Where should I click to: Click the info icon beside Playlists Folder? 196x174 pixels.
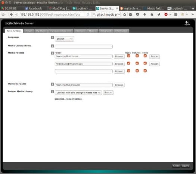[x=52, y=84]
